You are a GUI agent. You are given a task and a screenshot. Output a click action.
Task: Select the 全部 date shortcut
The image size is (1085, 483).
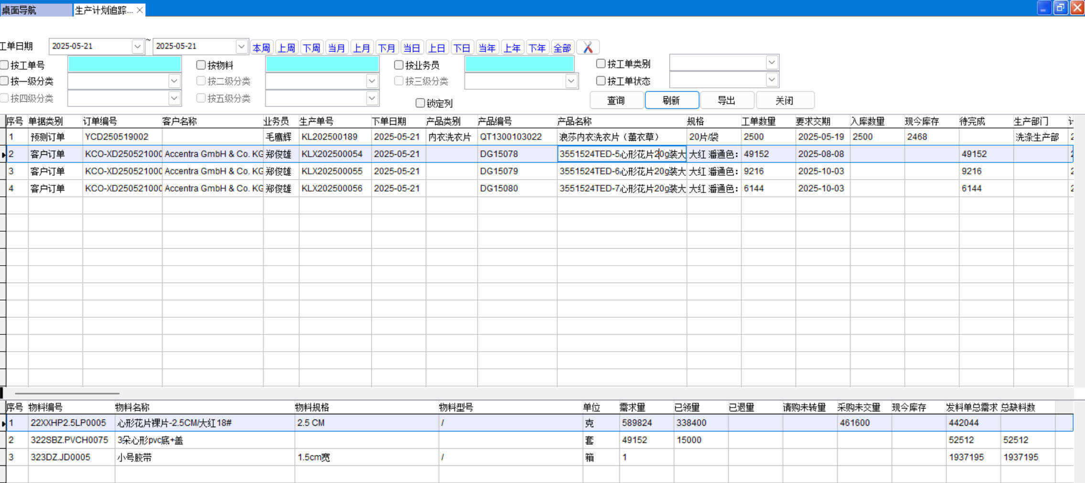(562, 48)
